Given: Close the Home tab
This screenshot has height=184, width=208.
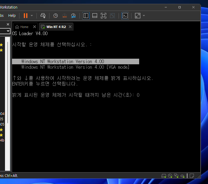Looking at the screenshot, I should point(34,27).
